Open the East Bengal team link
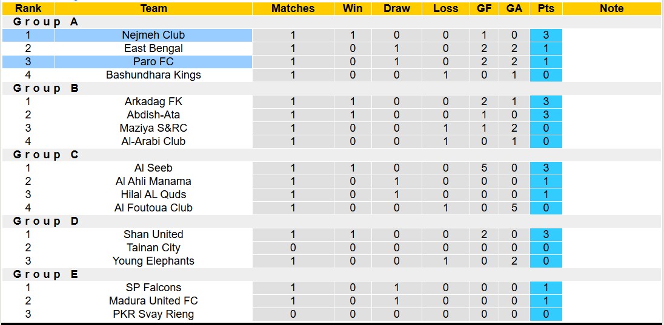664x325 pixels. pyautogui.click(x=153, y=48)
